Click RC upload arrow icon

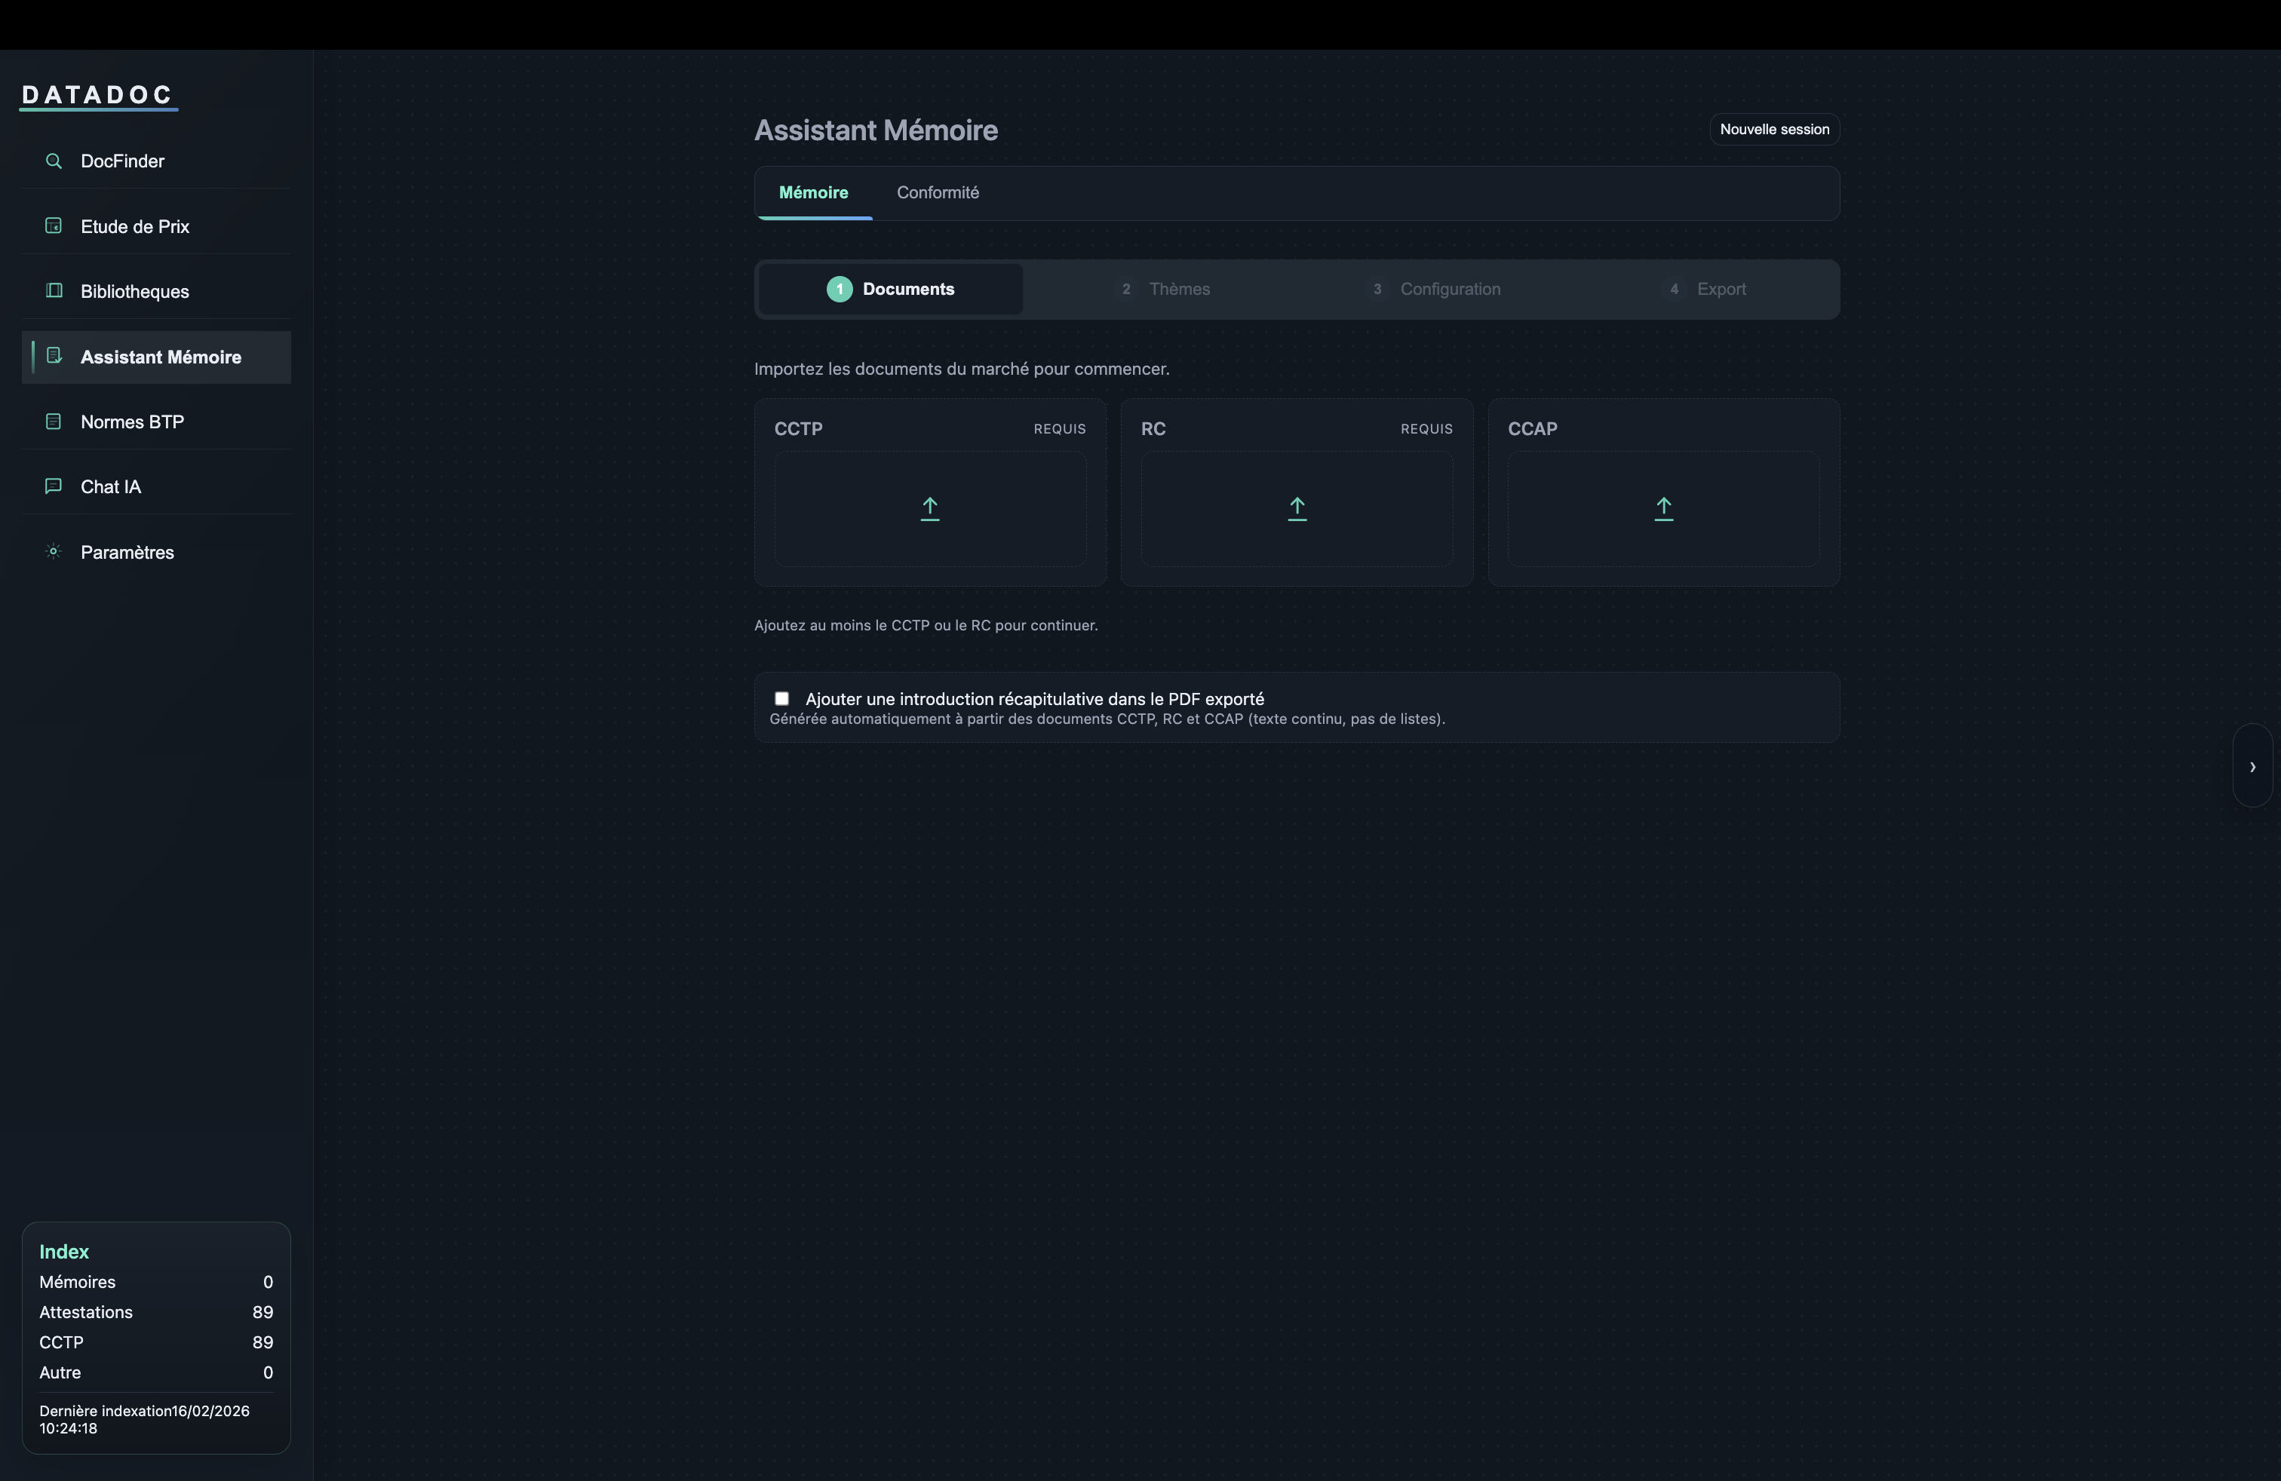[x=1296, y=509]
